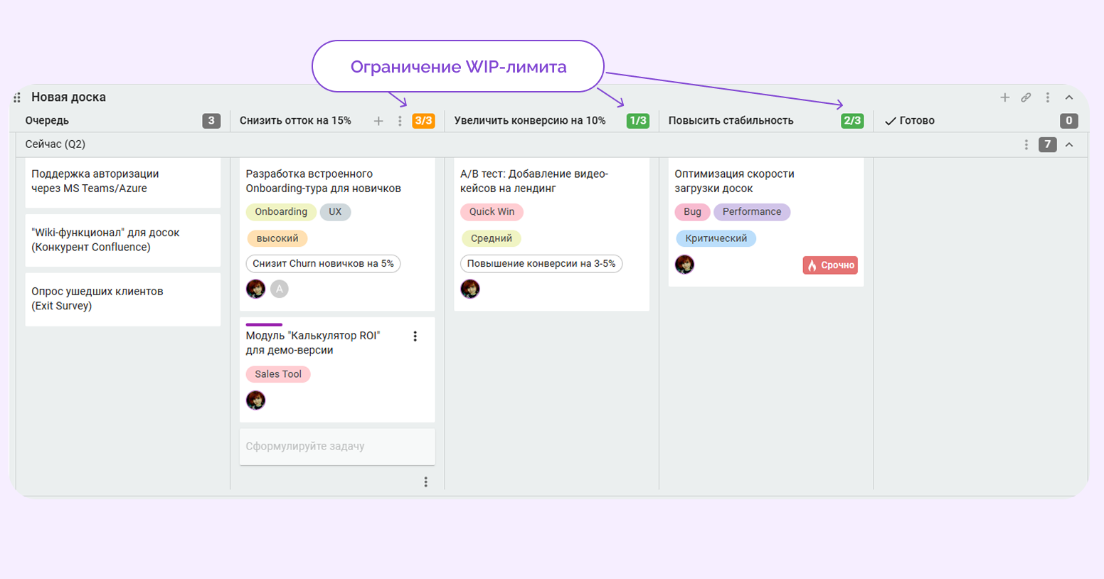Select the Onboarding tag
Viewport: 1104px width, 579px height.
tap(281, 212)
